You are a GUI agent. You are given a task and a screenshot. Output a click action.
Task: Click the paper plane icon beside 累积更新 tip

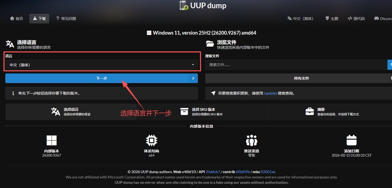point(213,93)
